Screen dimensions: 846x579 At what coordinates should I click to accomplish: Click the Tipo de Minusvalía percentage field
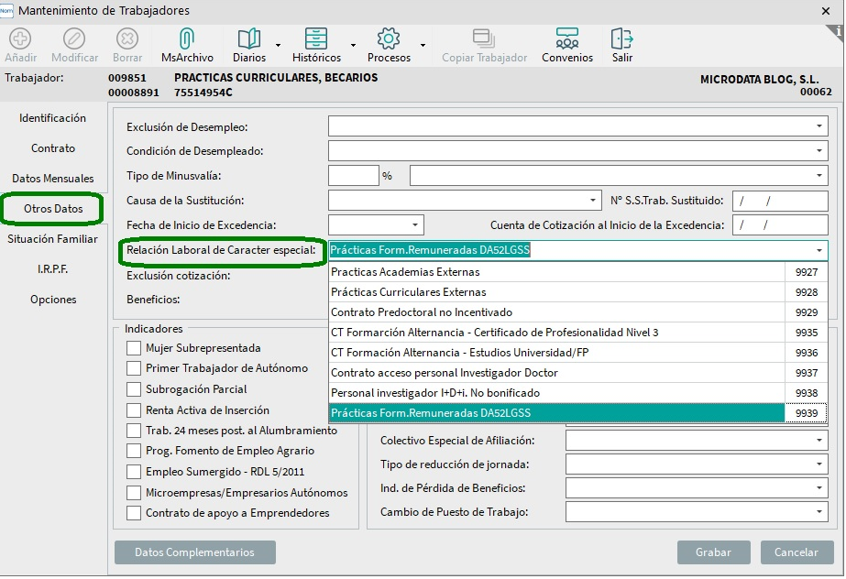click(x=353, y=176)
